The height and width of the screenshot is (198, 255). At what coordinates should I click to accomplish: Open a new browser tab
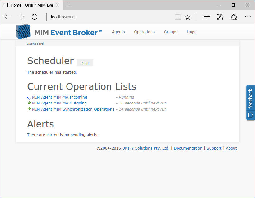tap(68, 5)
